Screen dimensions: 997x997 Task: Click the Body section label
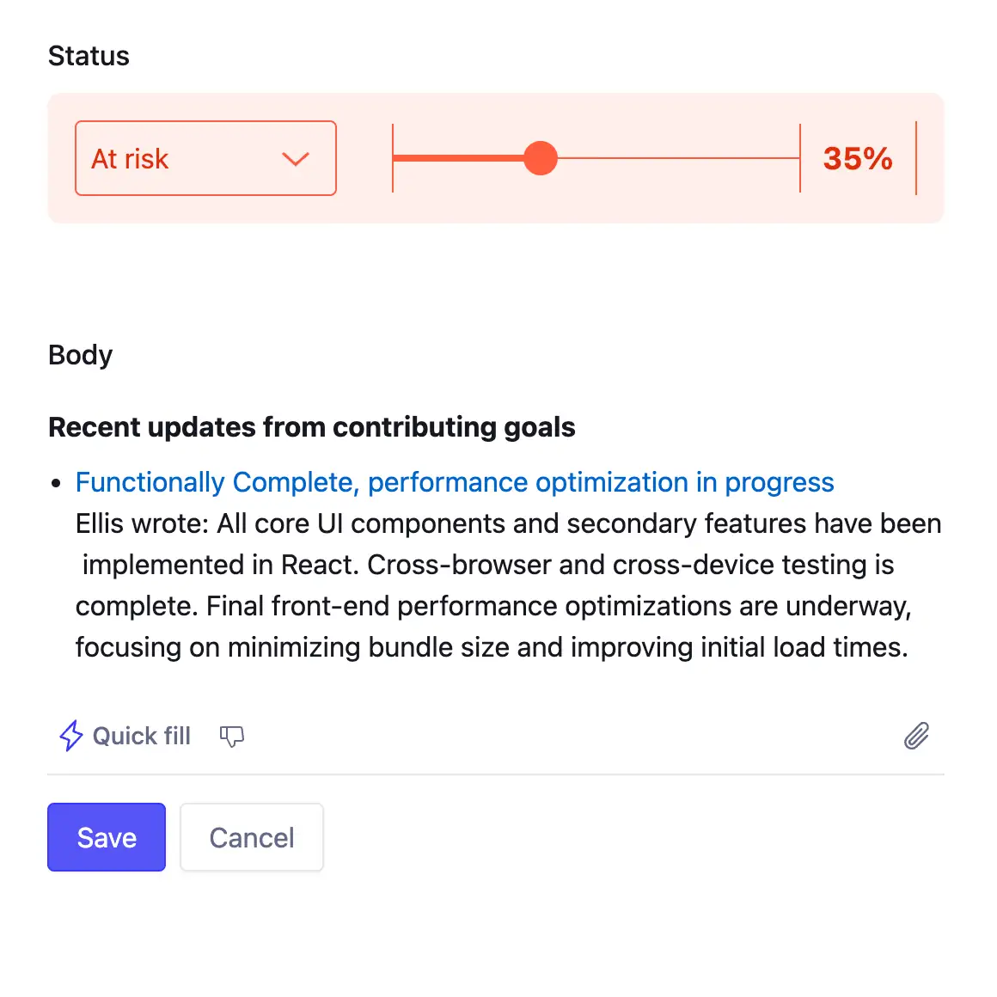coord(80,354)
